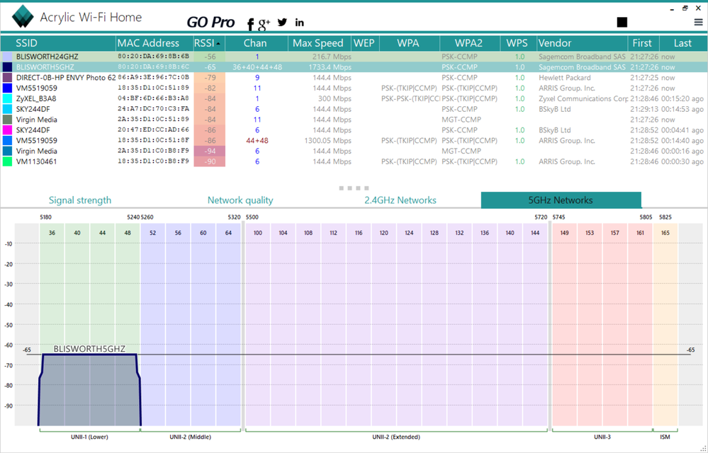Screen dimensions: 708x453
Task: Sort by Max Speed column header
Action: click(x=318, y=43)
